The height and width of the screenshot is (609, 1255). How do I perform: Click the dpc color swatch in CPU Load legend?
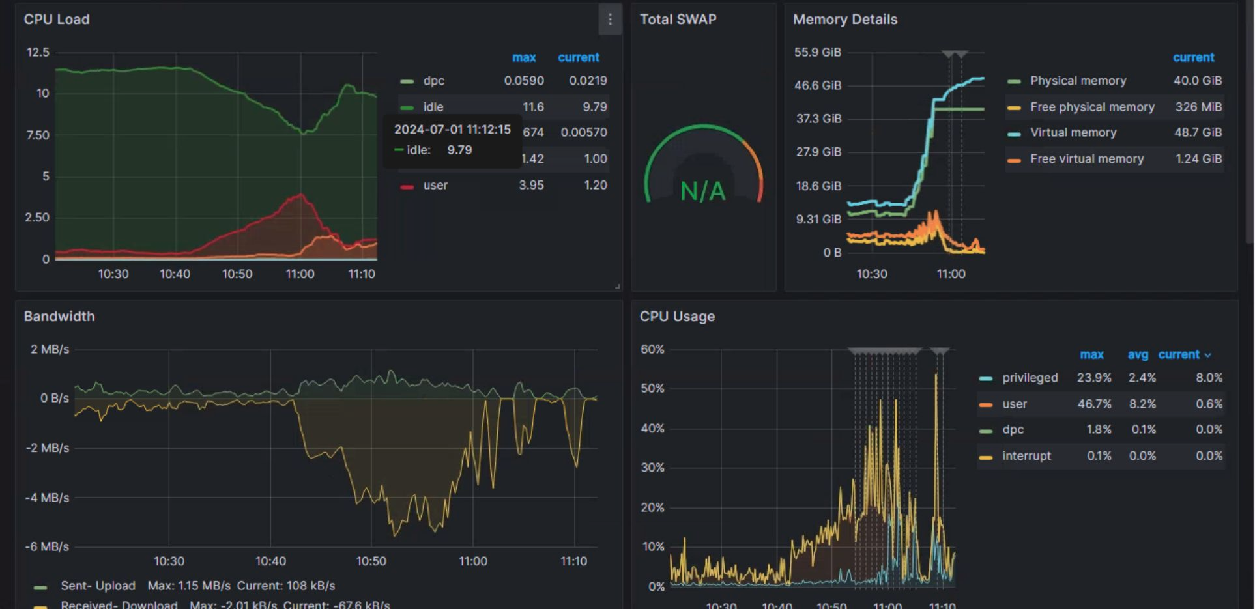pyautogui.click(x=407, y=81)
